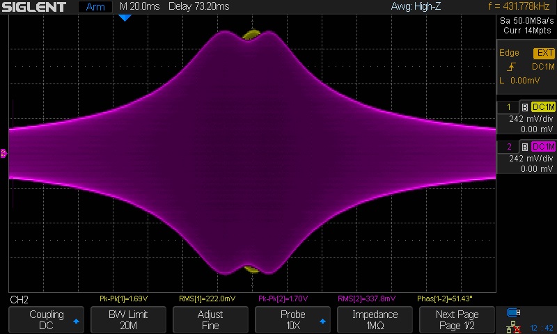Click the network connection status icon
Image resolution: width=557 pixels, height=334 pixels.
click(514, 326)
